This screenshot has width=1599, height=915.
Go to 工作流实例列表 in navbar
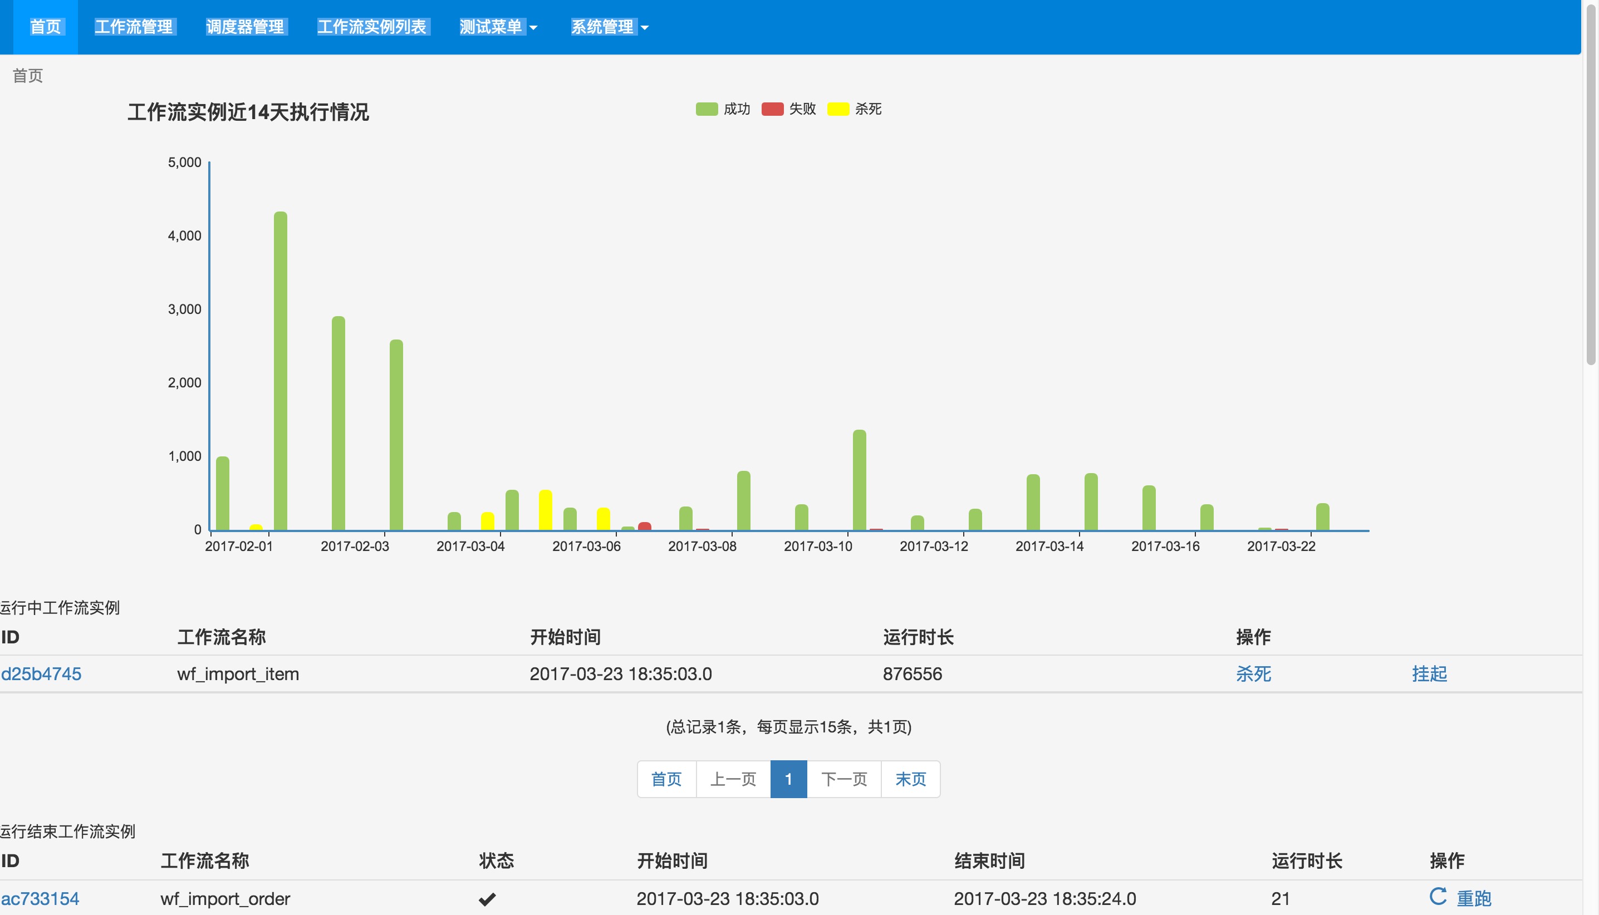click(371, 27)
